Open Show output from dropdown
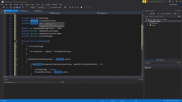The height and width of the screenshot is (102, 182). 32,82
